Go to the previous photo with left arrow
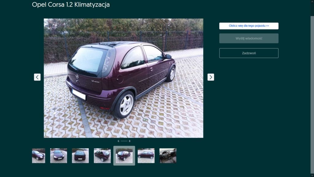Screen dimensions: 314x177 [37, 77]
